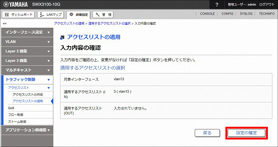Click the vlan13 interface value
This screenshot has width=278, height=147.
119,79
